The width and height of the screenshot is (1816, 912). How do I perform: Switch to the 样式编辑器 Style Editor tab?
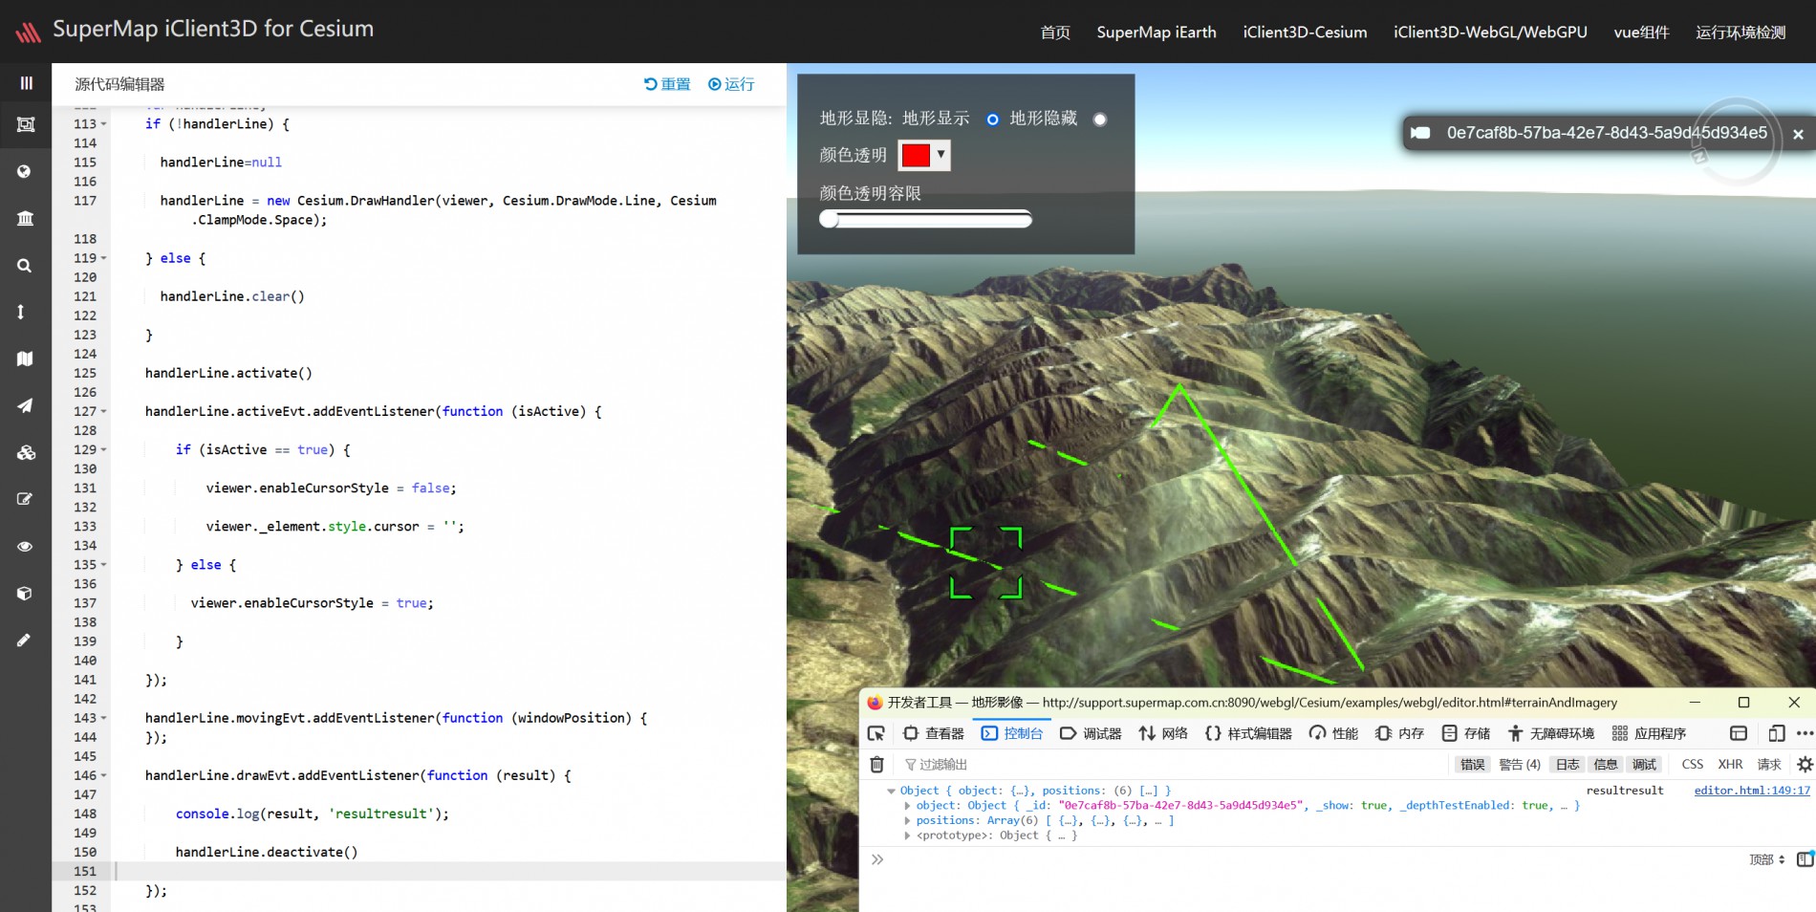coord(1248,733)
